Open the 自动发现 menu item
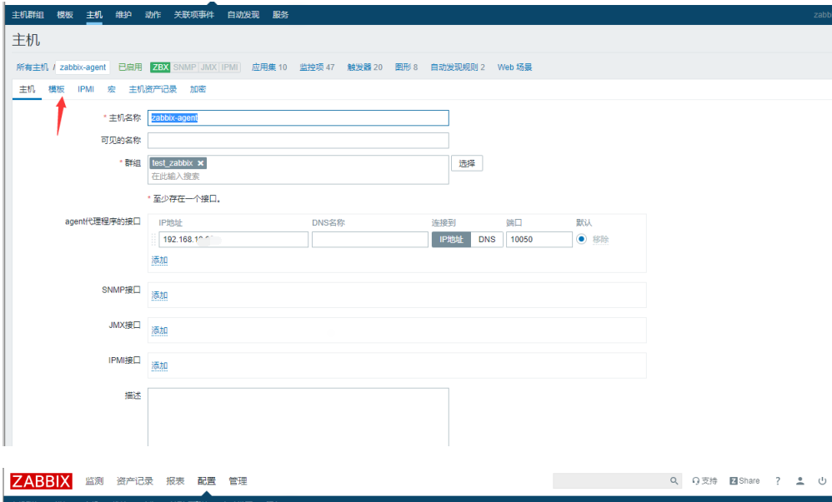 coord(243,15)
